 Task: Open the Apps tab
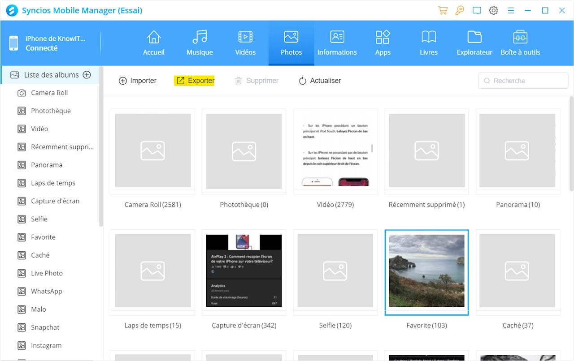[383, 43]
